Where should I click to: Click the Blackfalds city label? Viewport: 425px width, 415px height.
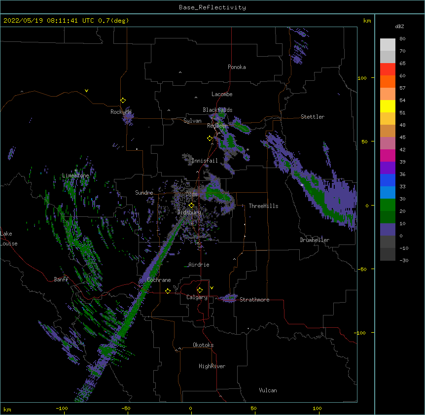point(217,110)
